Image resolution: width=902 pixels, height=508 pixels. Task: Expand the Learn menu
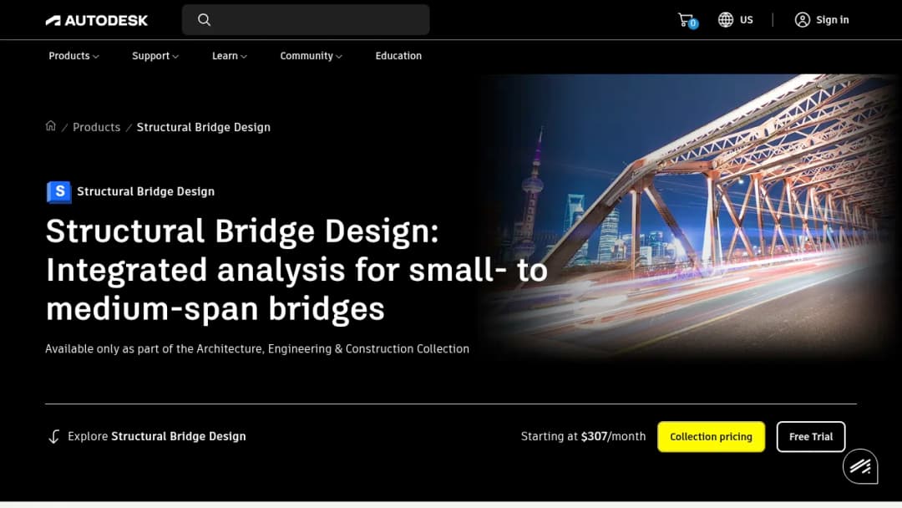(229, 56)
